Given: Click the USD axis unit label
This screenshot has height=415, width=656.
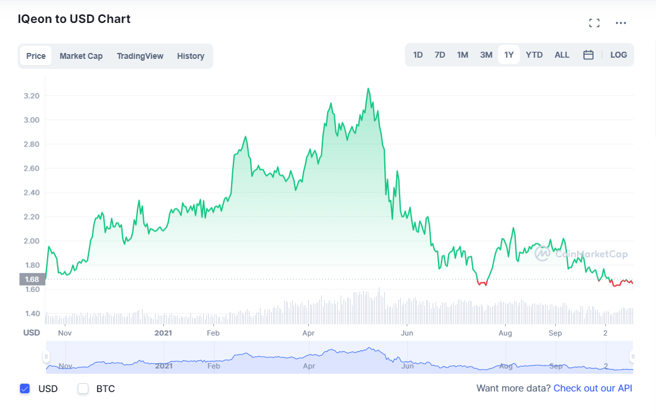Looking at the screenshot, I should pos(32,333).
